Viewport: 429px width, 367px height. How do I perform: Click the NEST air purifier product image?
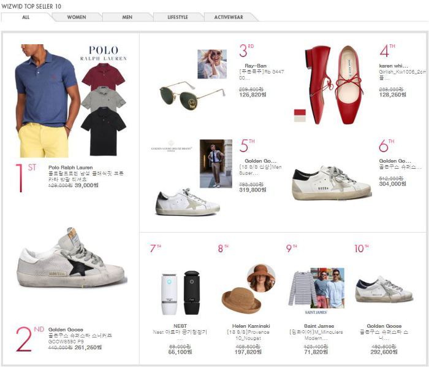coord(181,292)
